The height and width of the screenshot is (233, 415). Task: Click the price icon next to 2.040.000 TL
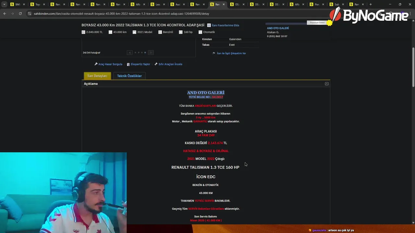83,32
